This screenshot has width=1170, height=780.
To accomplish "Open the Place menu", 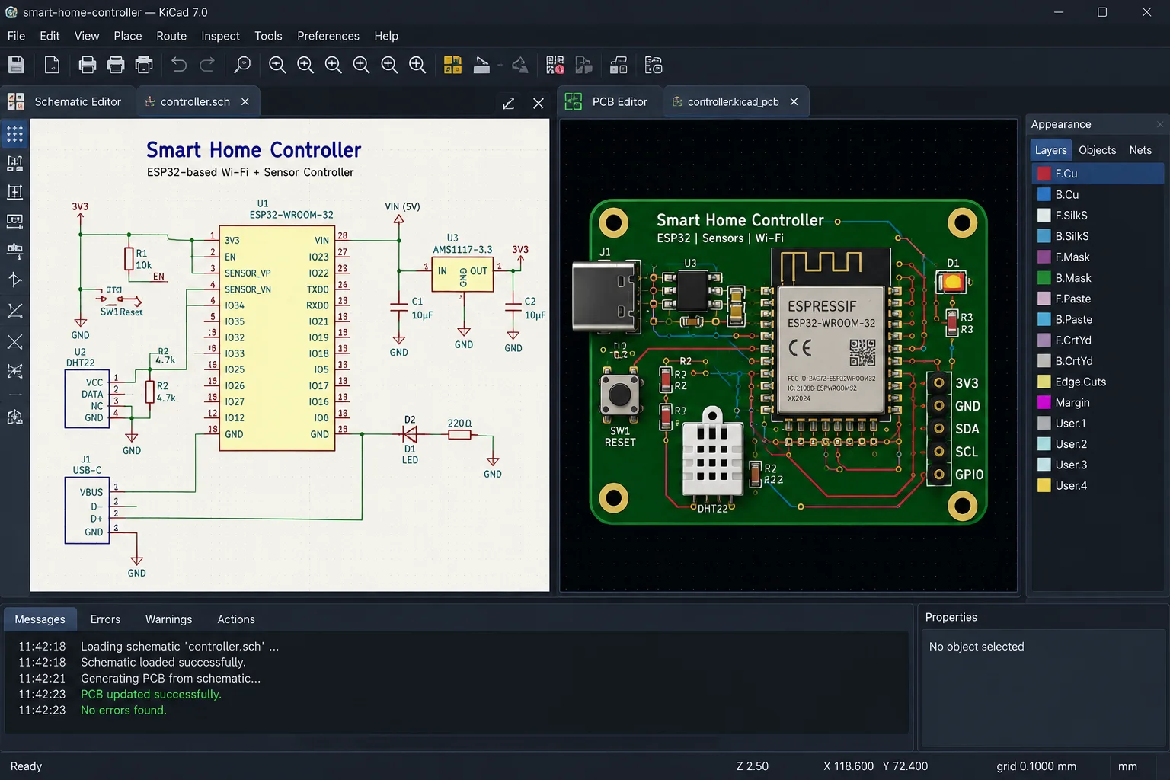I will (x=128, y=36).
